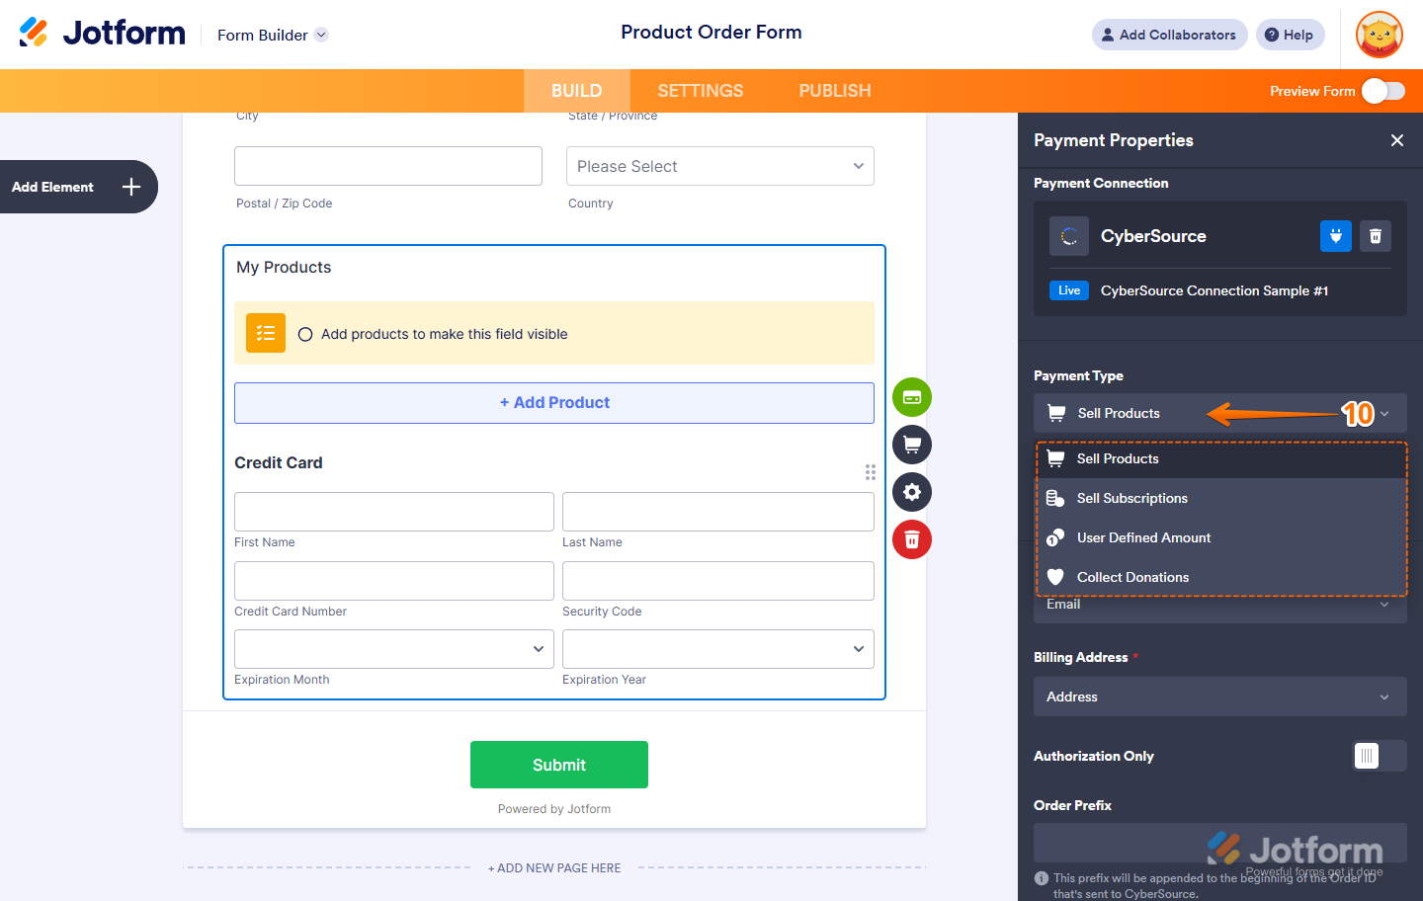The image size is (1423, 901).
Task: Click the green Submit button
Action: point(559,765)
